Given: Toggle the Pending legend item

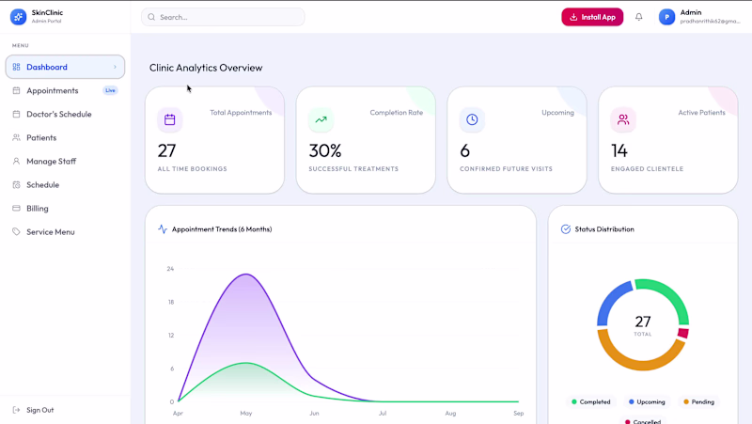Looking at the screenshot, I should [698, 401].
